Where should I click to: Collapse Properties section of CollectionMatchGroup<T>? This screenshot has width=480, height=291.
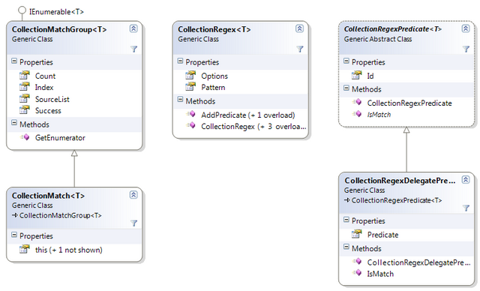pos(14,61)
